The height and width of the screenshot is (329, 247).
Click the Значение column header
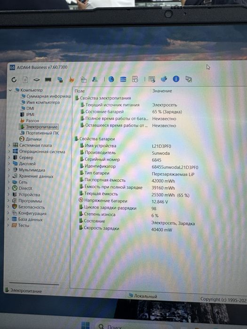[x=162, y=91]
